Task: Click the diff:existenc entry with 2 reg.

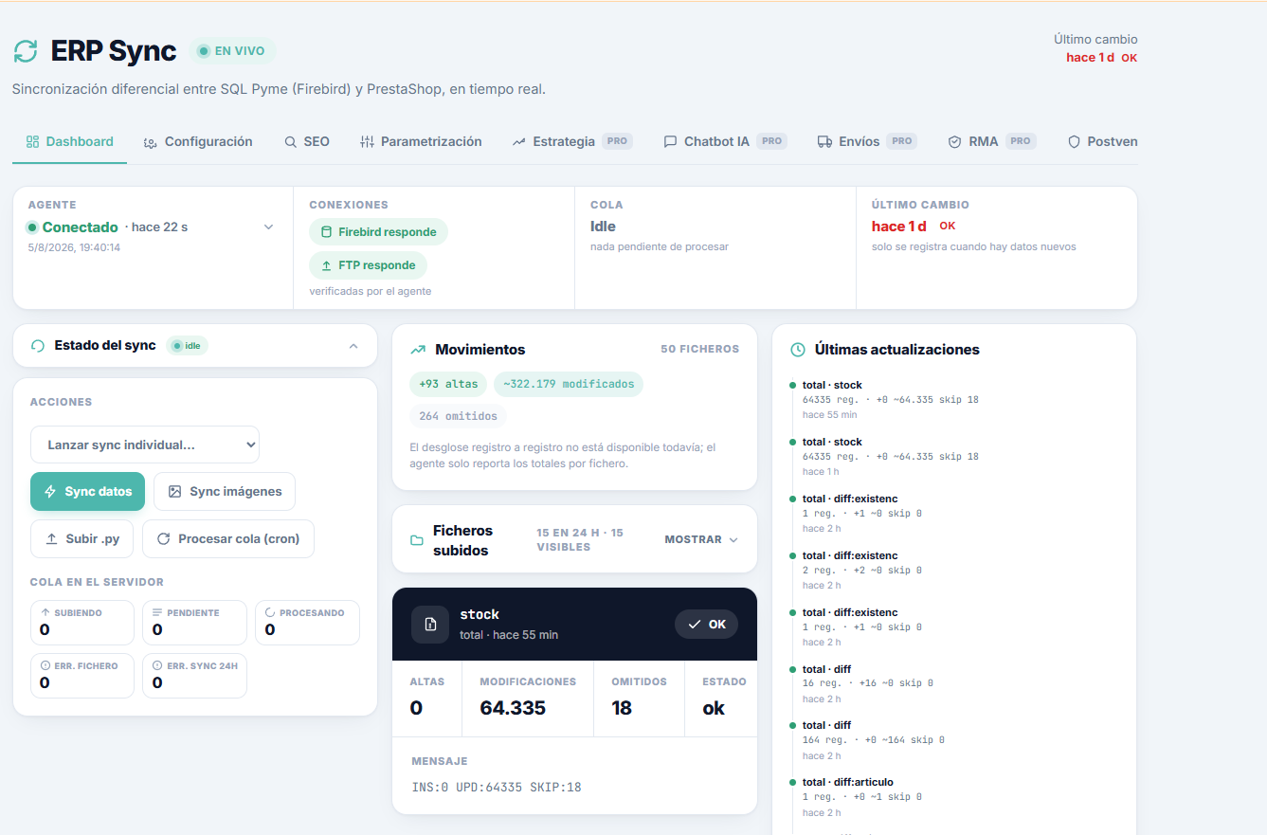Action: [861, 571]
